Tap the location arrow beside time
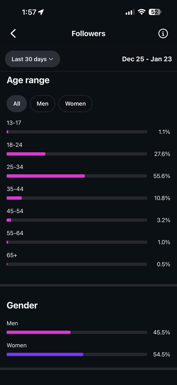The image size is (177, 385). coord(41,12)
